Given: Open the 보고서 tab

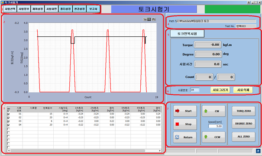Looking at the screenshot, I should click(93, 9).
